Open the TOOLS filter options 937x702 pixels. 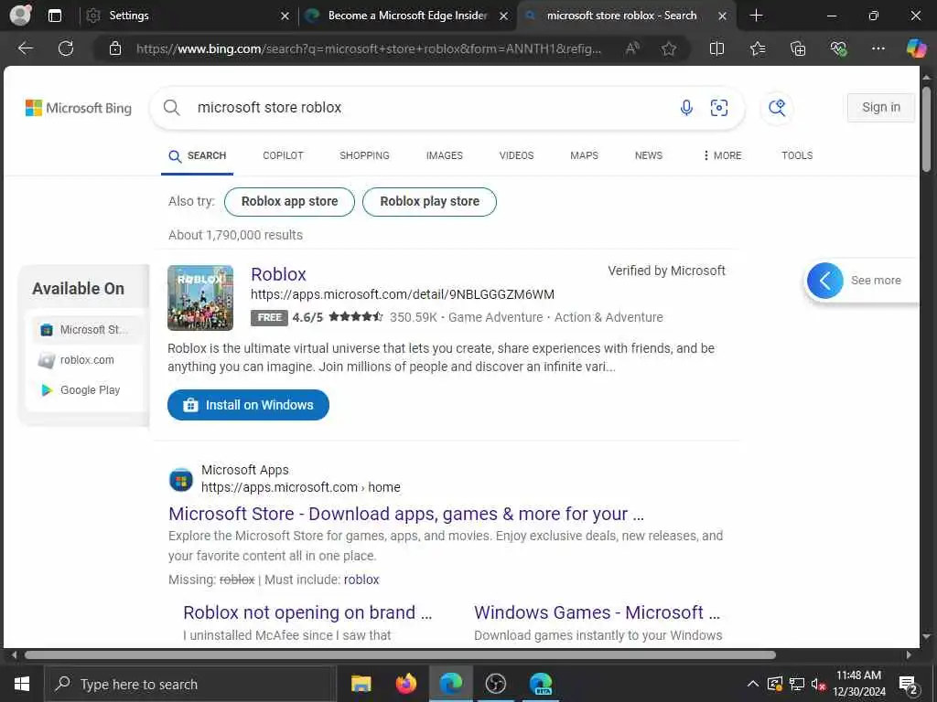[797, 155]
